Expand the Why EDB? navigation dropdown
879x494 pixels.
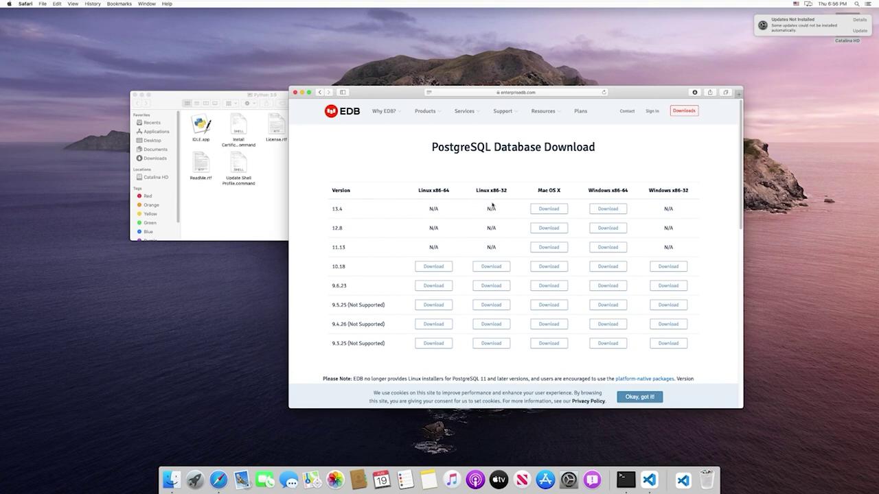pos(385,111)
